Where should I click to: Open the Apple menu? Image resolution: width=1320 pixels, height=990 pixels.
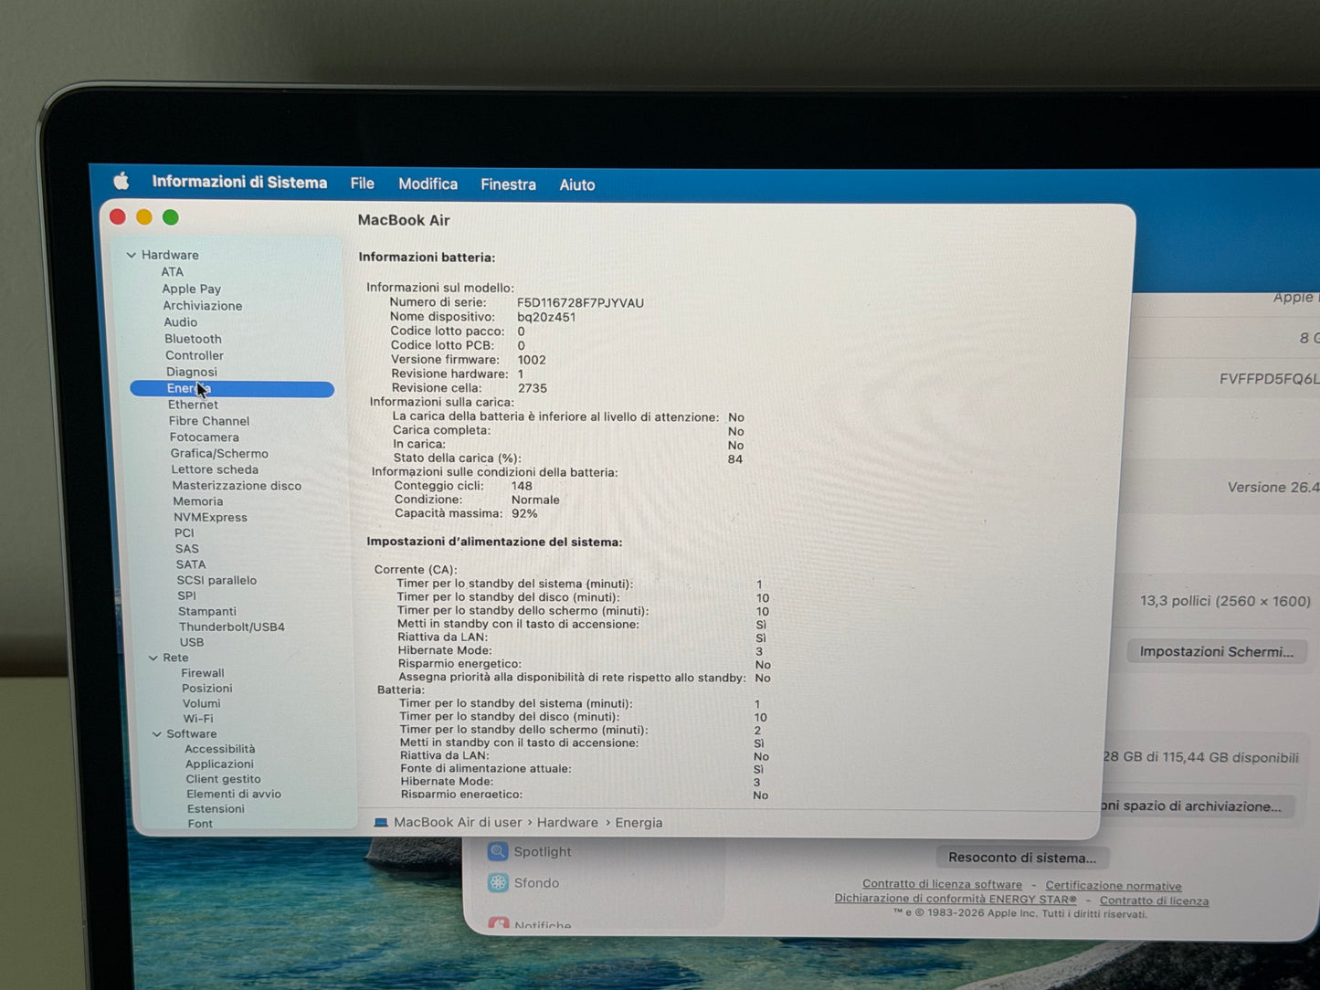[121, 181]
